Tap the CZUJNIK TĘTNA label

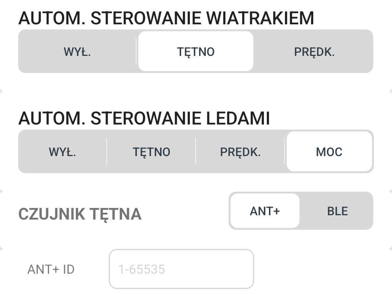click(x=80, y=214)
